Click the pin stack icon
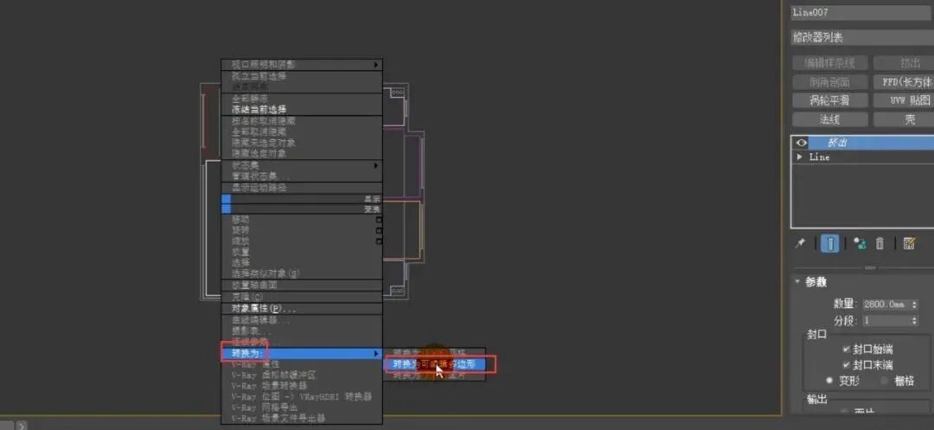Image resolution: width=934 pixels, height=430 pixels. (801, 243)
